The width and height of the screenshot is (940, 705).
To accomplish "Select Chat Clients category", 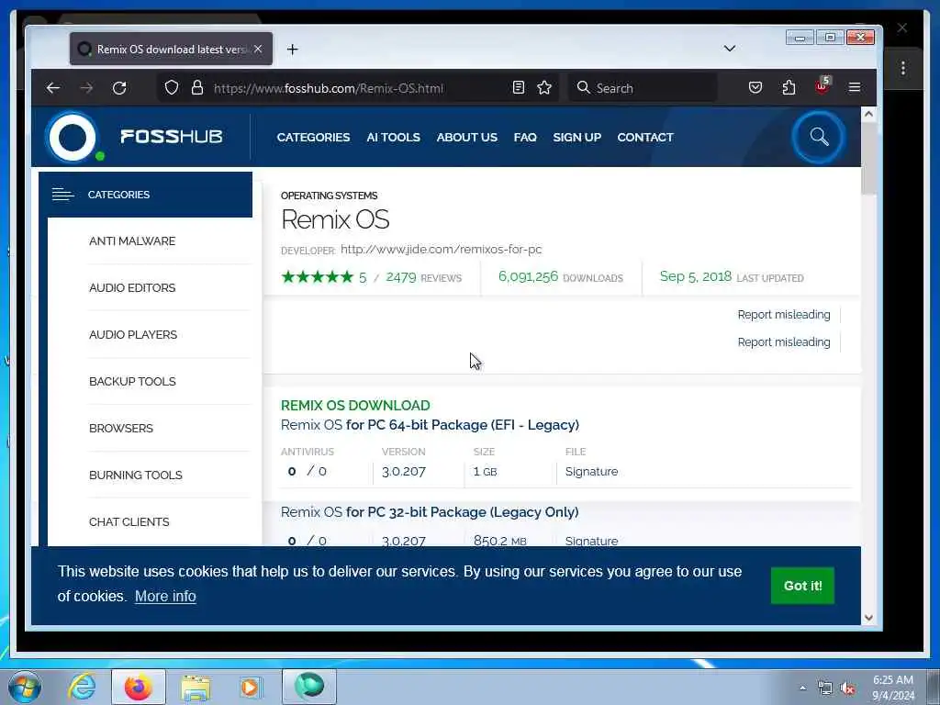I will point(129,521).
